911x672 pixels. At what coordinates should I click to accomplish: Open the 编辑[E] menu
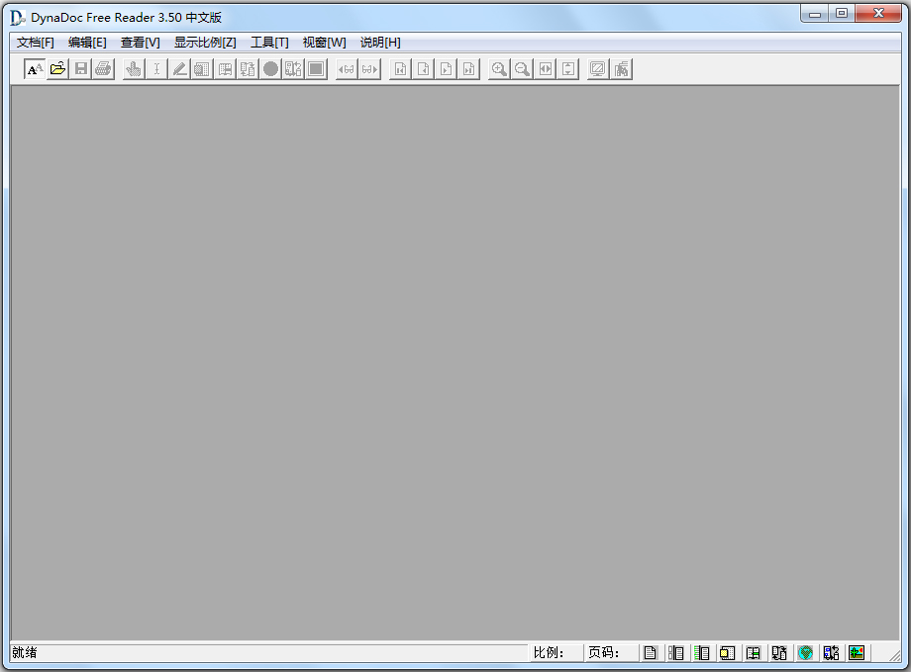[x=87, y=43]
